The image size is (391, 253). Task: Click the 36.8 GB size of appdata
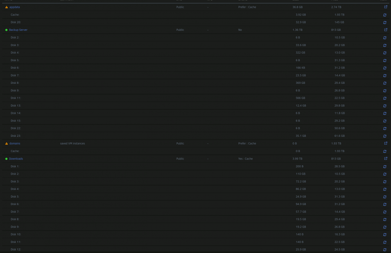coord(298,7)
